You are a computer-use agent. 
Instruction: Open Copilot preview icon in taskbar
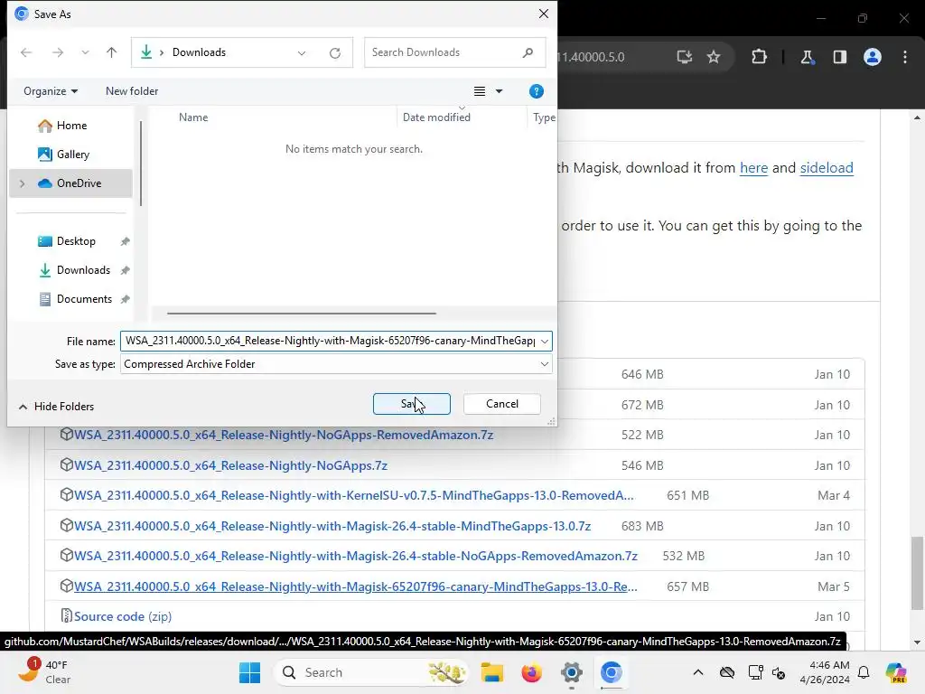pyautogui.click(x=895, y=672)
